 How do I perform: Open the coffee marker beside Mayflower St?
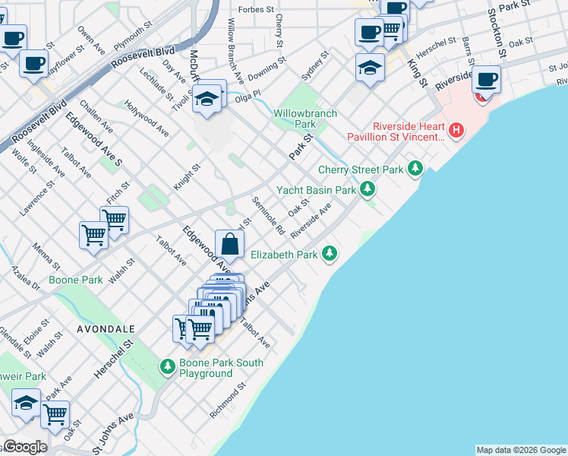point(33,65)
